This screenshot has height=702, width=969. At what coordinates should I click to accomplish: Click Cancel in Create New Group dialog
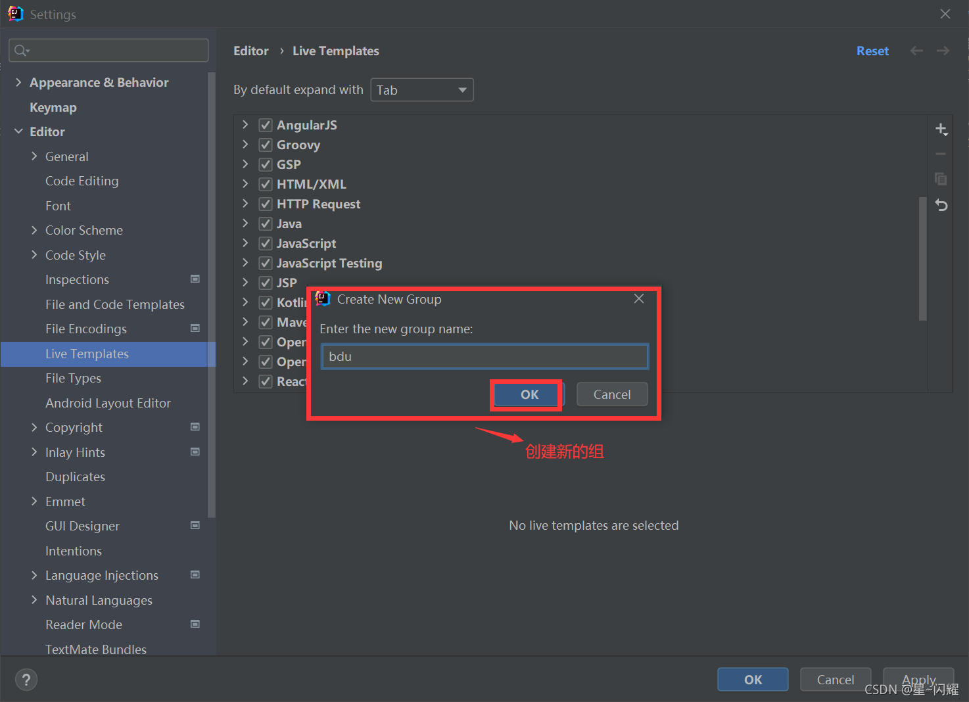click(x=612, y=394)
